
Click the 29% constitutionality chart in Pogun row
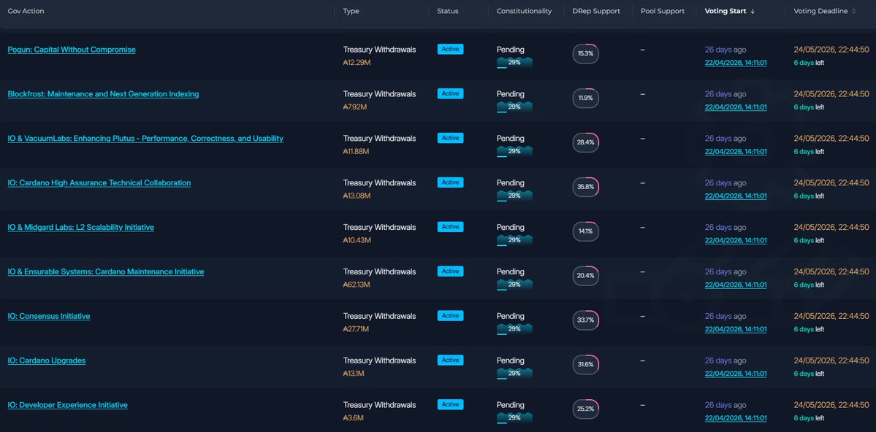coord(514,63)
